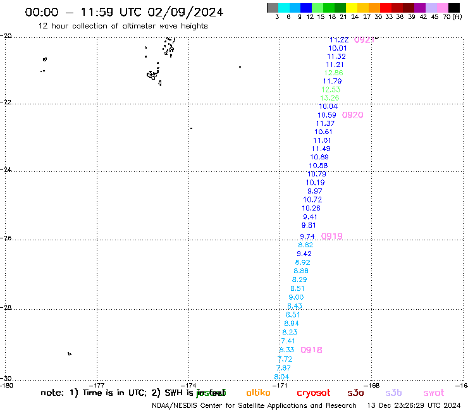Click the value 8.29
This screenshot has width=468, height=411.
[x=299, y=279]
